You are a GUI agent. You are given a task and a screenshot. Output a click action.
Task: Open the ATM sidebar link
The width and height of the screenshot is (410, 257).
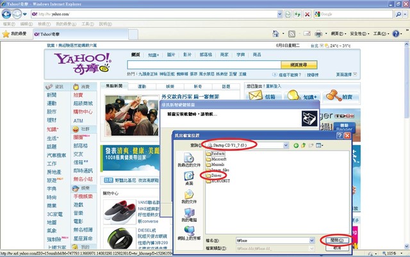[78, 120]
